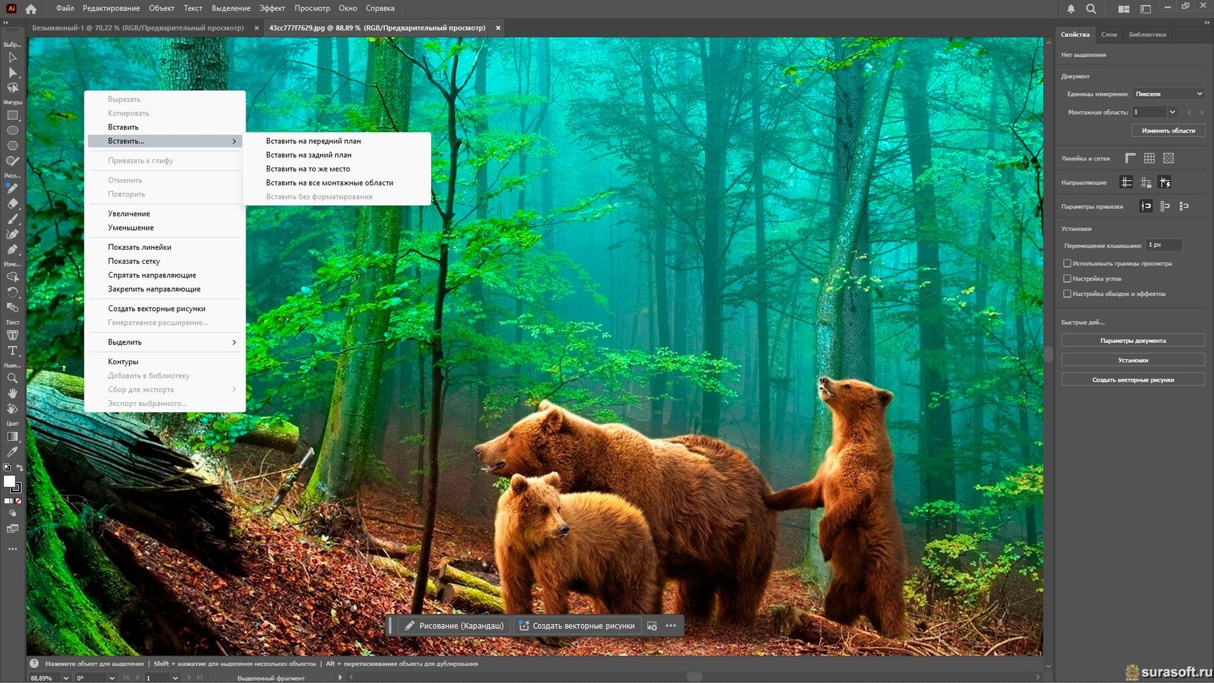
Task: Select the Type tool
Action: 12,350
